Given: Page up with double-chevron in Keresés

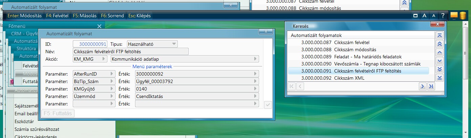Looking at the screenshot, I should pos(440,44).
